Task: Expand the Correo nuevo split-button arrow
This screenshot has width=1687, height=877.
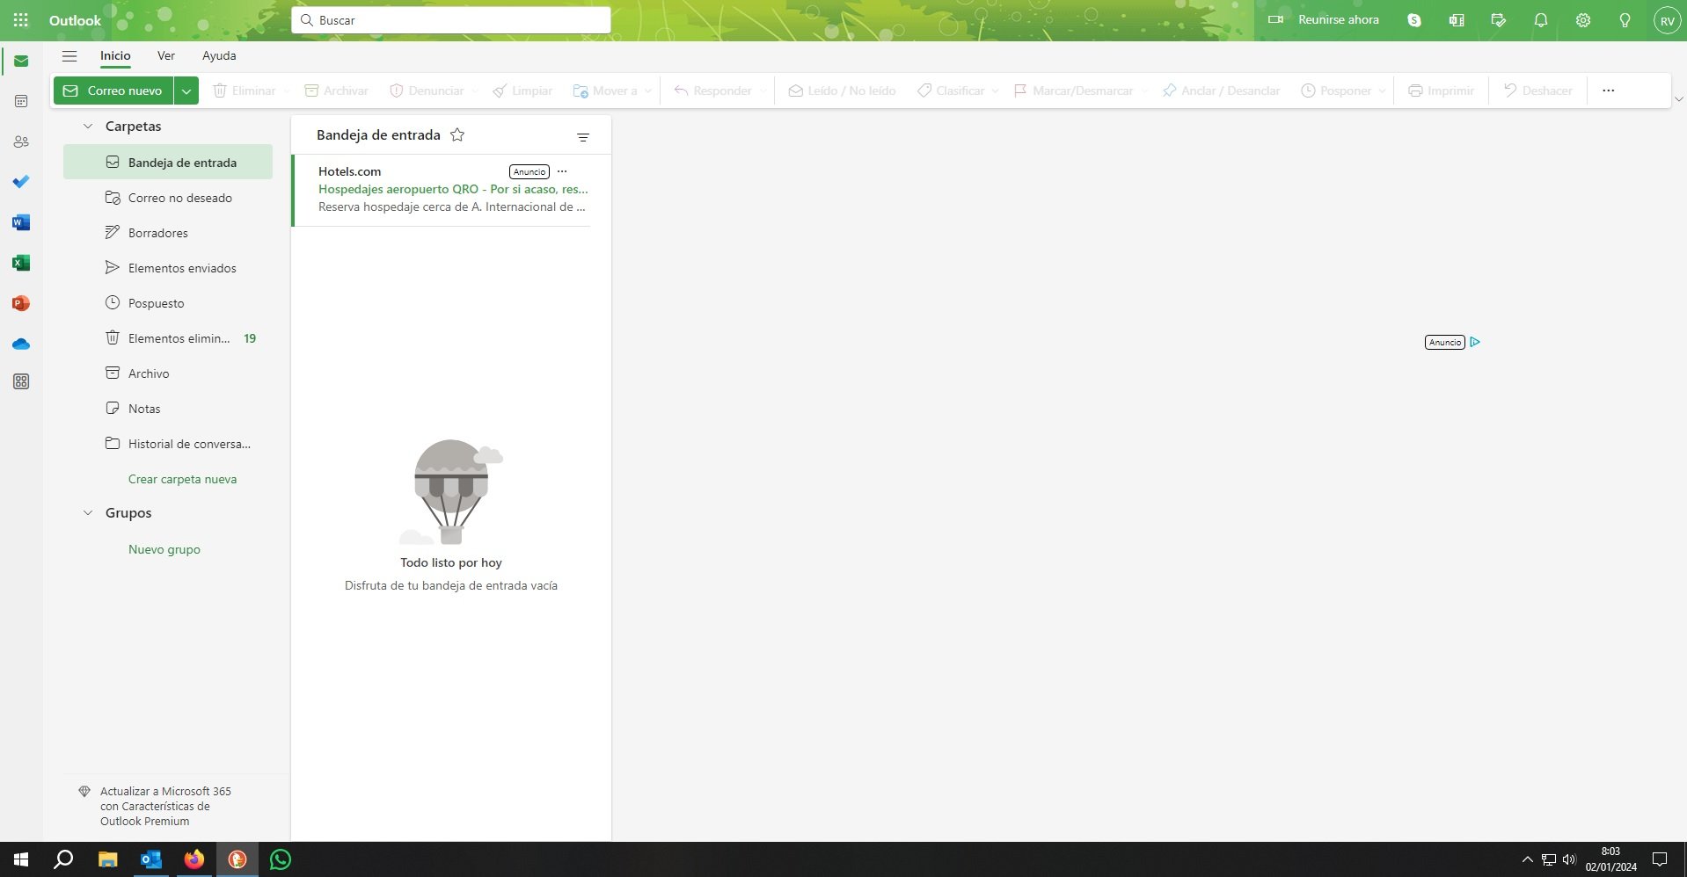Action: pyautogui.click(x=186, y=90)
